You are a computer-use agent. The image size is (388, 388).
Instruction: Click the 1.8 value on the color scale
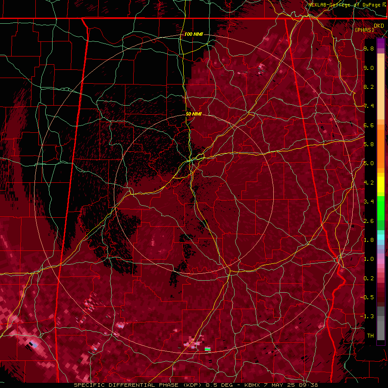369,240
